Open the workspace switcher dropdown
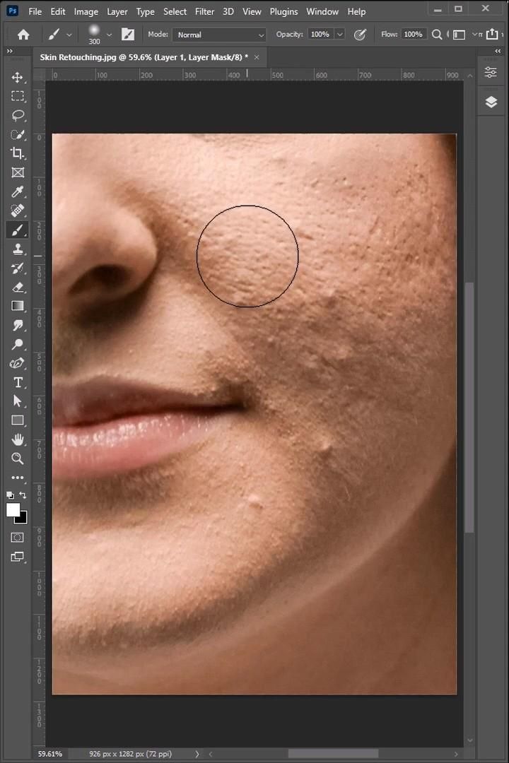 click(x=475, y=35)
